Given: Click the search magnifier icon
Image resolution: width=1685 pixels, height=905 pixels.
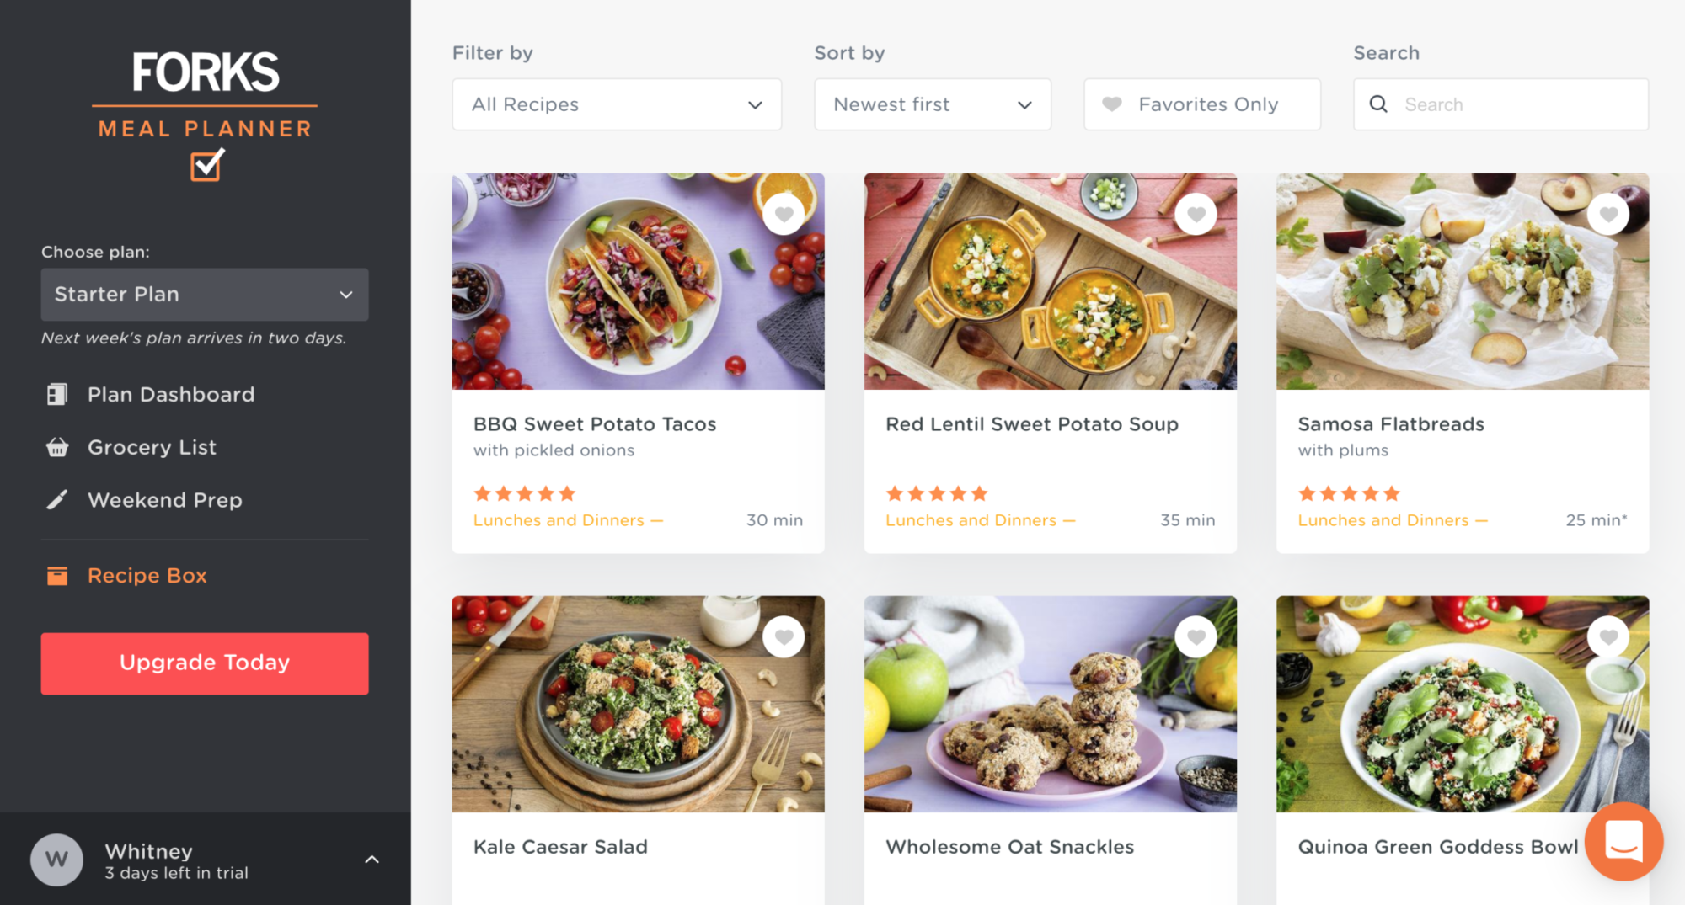Looking at the screenshot, I should coord(1378,104).
